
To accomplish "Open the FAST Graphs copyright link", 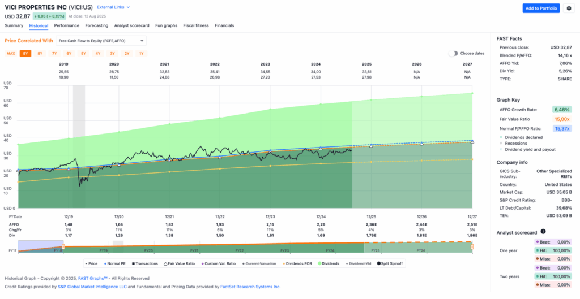I will 92,278.
